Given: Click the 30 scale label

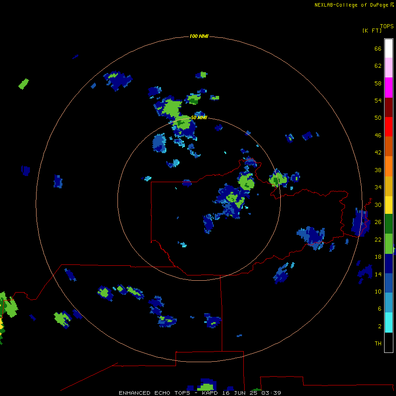Looking at the screenshot, I should coord(378,205).
